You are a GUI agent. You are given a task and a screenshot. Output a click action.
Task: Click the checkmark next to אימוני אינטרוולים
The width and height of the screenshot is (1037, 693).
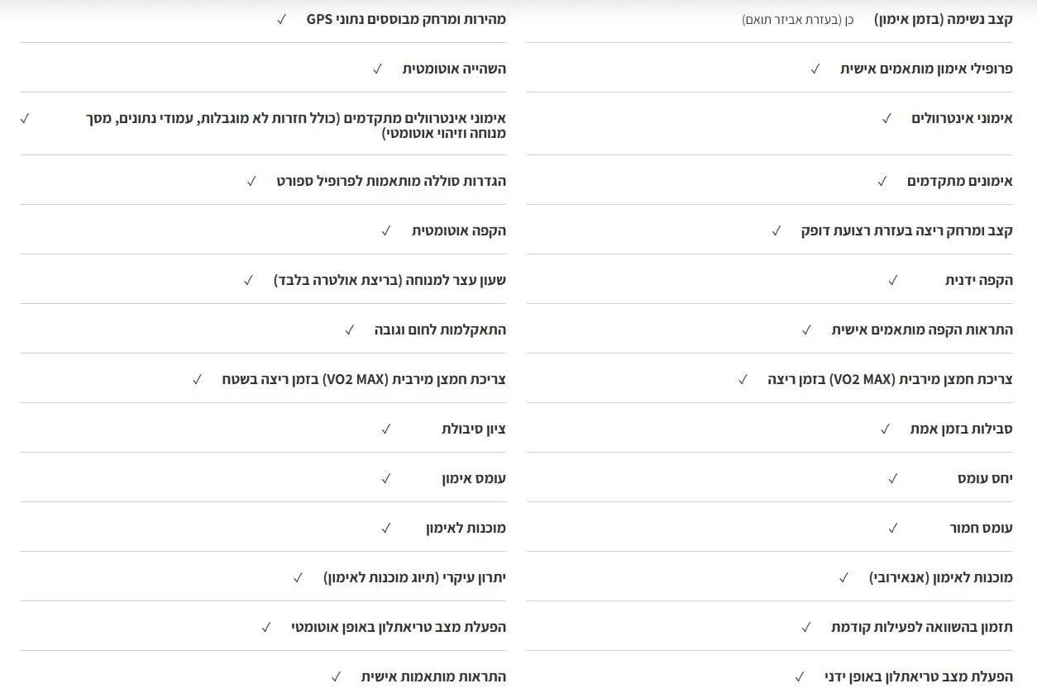886,118
